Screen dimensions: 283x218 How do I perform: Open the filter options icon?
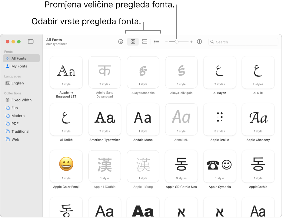[x=121, y=42]
